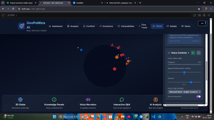Click the side panel's vertical scrollbar
This screenshot has height=120, width=214.
207,71
